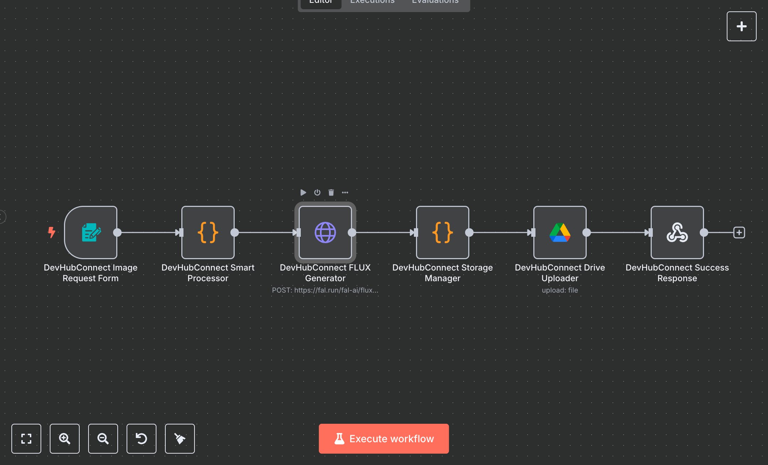Toggle zoom to fit view
The height and width of the screenshot is (465, 768).
(26, 439)
